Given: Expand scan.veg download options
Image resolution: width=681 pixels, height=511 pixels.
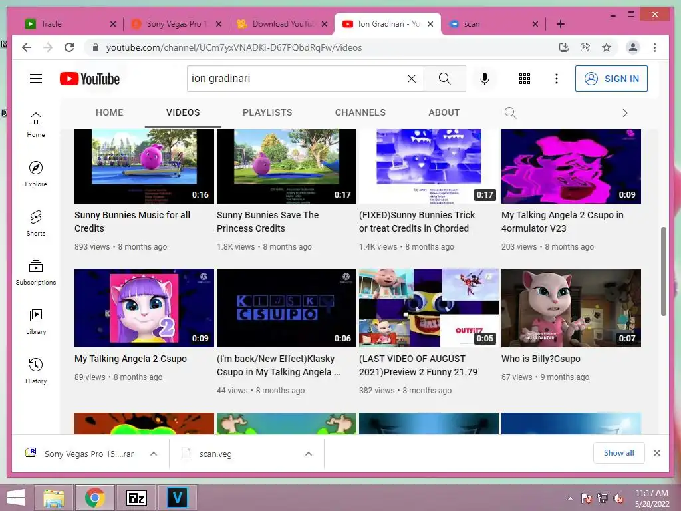Looking at the screenshot, I should point(309,454).
